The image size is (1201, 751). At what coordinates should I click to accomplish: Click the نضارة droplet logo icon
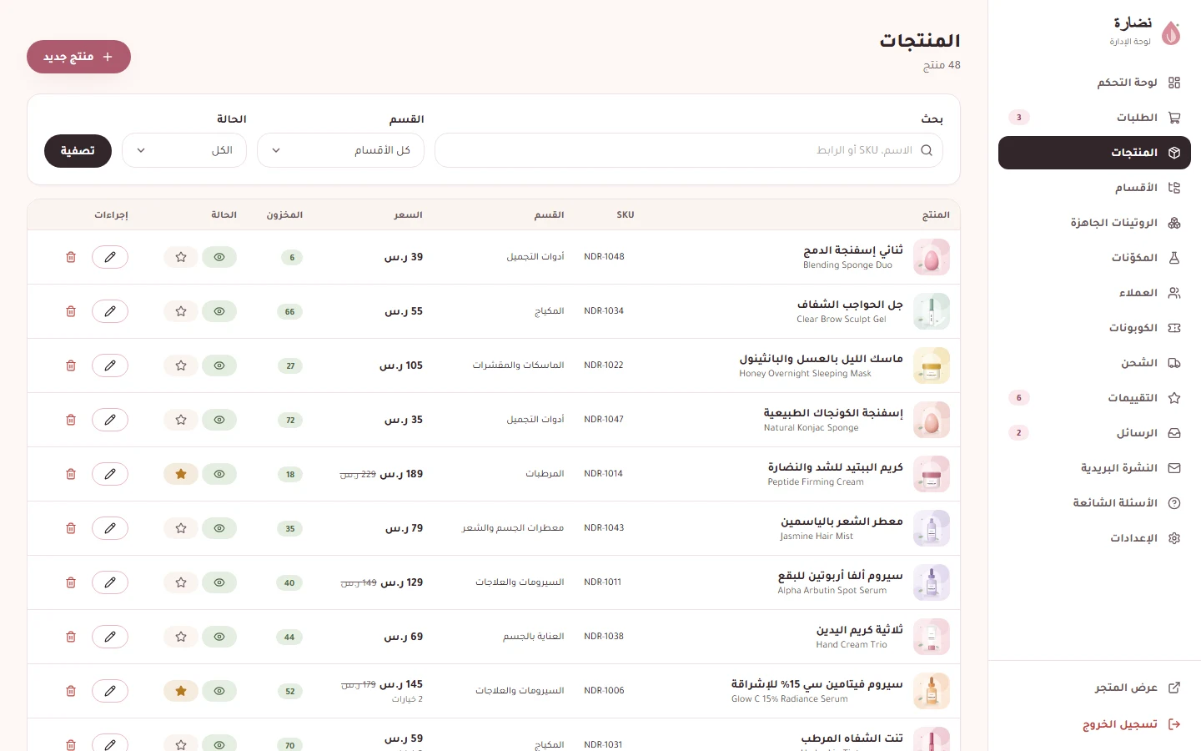pyautogui.click(x=1171, y=33)
